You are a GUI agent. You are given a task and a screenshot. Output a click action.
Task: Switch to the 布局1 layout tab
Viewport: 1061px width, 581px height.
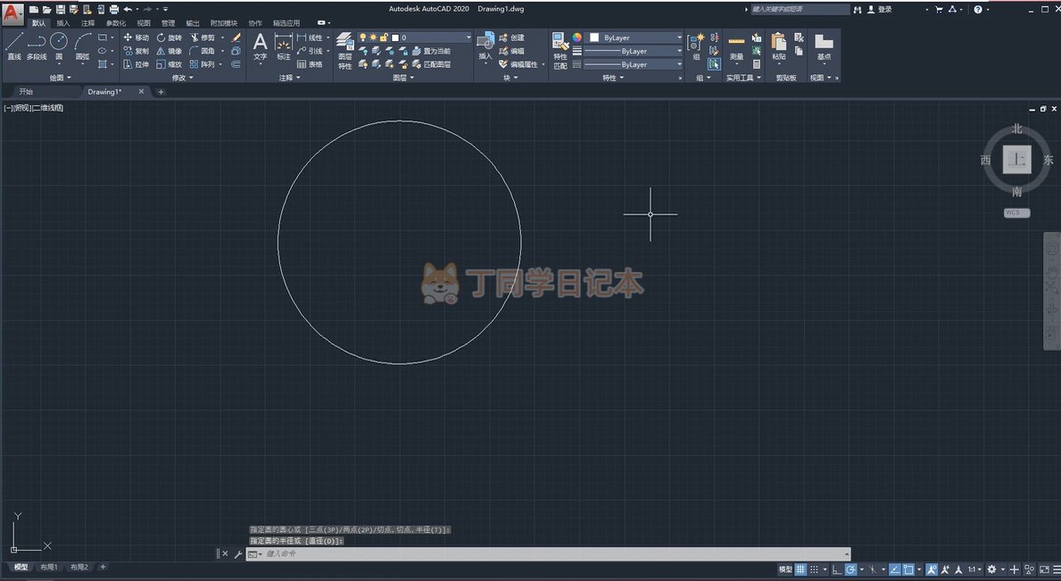tap(48, 567)
